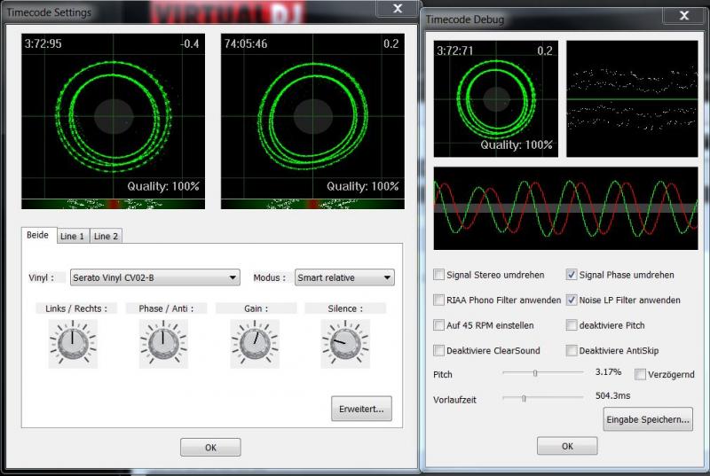Enable the Verzögernd checkbox

click(640, 374)
